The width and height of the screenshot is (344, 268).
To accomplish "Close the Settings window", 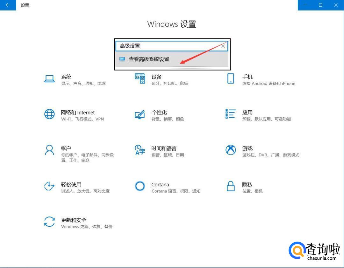I will (x=336, y=5).
